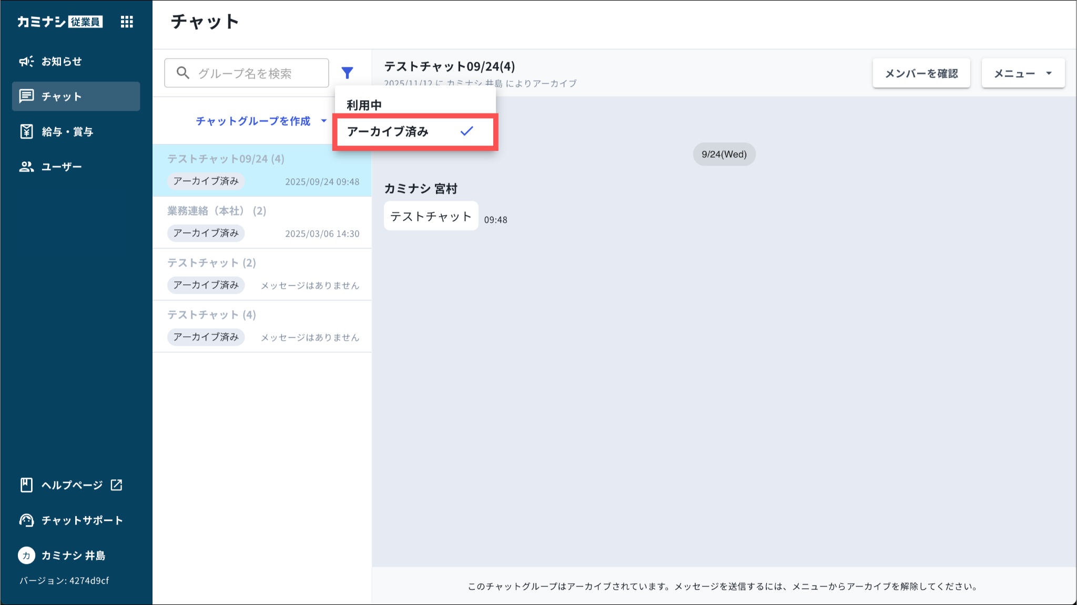Click the カミナシ 従業員 logo

pyautogui.click(x=59, y=22)
